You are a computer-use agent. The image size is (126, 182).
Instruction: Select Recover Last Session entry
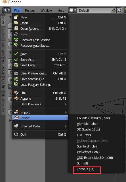40,40
